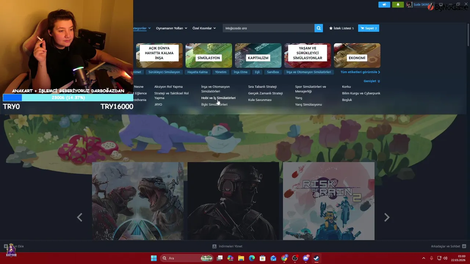Open Gerçek Zamanlı Strateji genre
The width and height of the screenshot is (470, 264).
(x=265, y=93)
